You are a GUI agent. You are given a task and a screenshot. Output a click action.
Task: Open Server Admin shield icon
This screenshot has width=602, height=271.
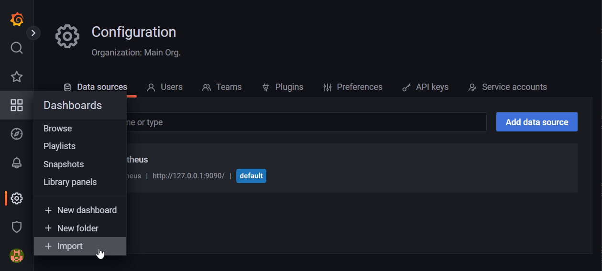[17, 227]
